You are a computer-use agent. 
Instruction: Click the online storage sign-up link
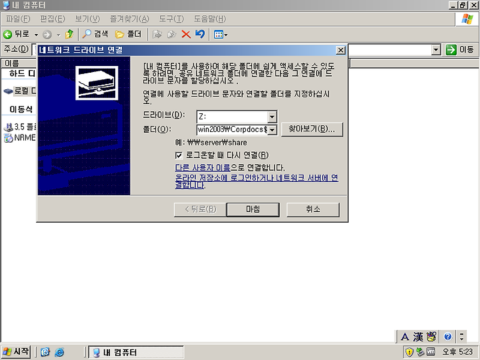tap(257, 181)
